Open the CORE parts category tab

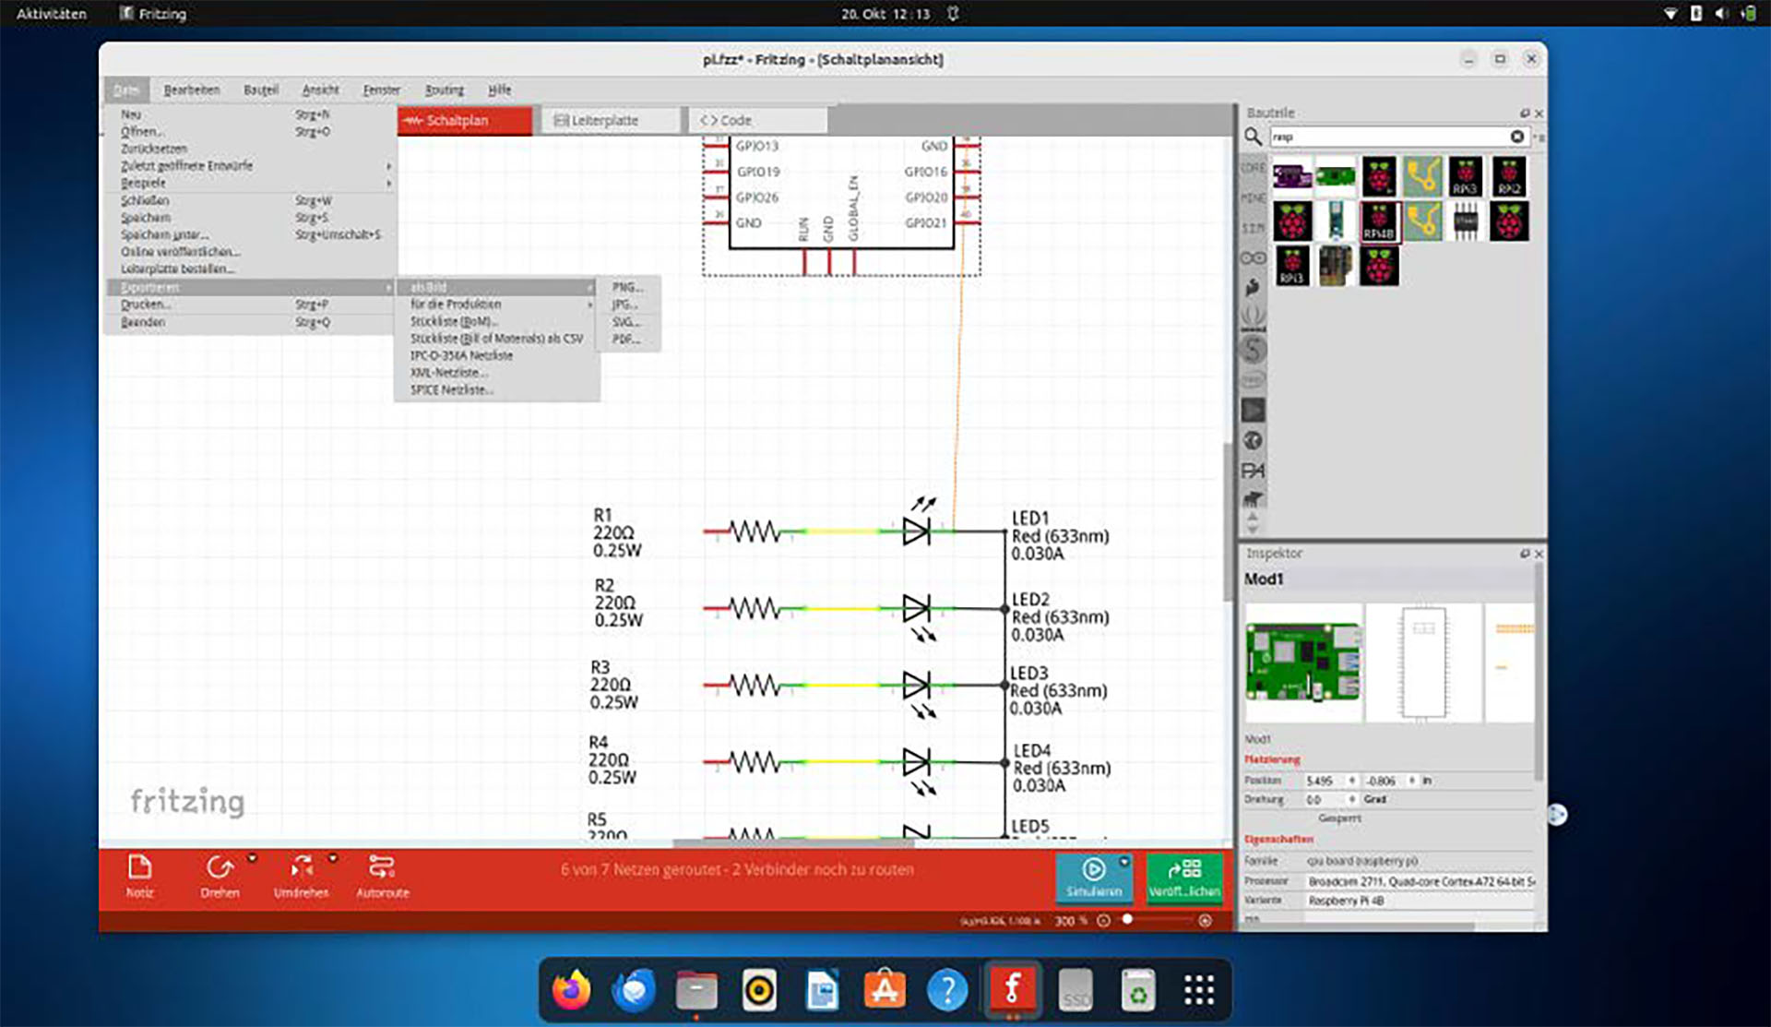tap(1252, 168)
